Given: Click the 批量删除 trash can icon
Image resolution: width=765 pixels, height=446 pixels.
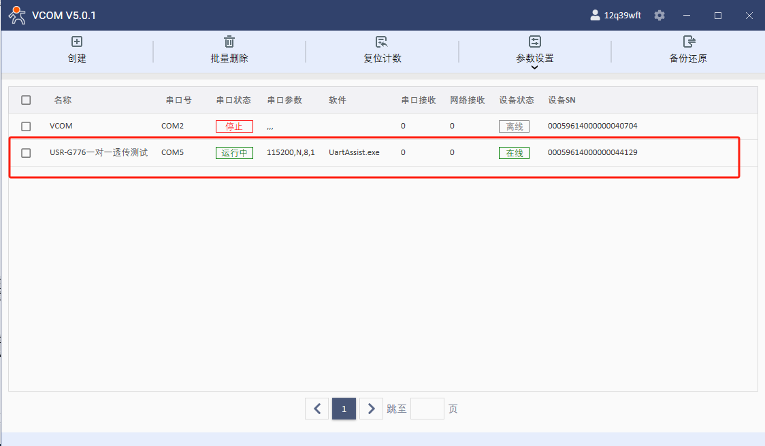Looking at the screenshot, I should (229, 42).
